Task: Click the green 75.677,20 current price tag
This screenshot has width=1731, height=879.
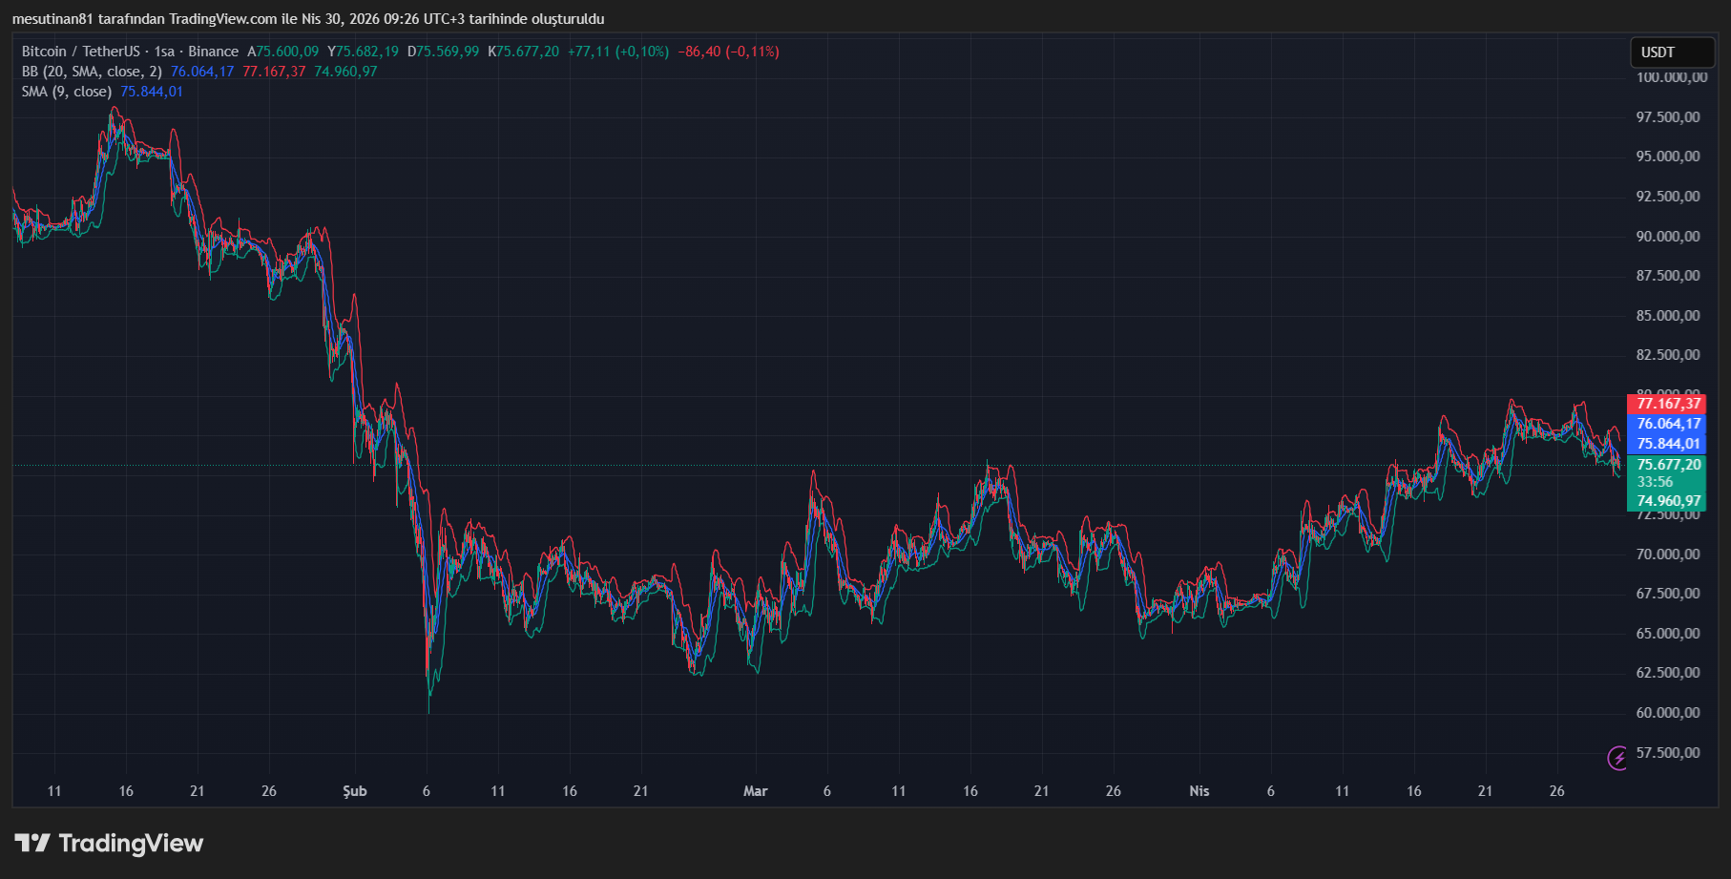Action: click(1667, 465)
